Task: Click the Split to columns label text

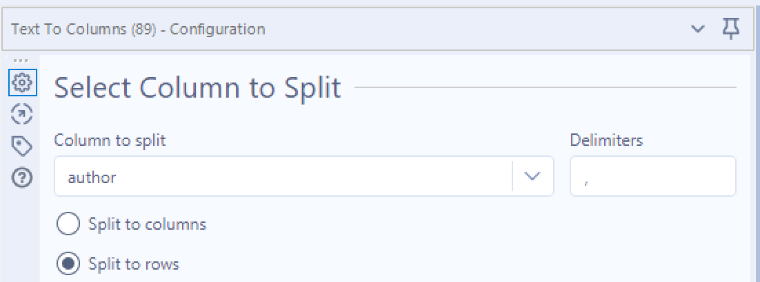Action: coord(147,224)
